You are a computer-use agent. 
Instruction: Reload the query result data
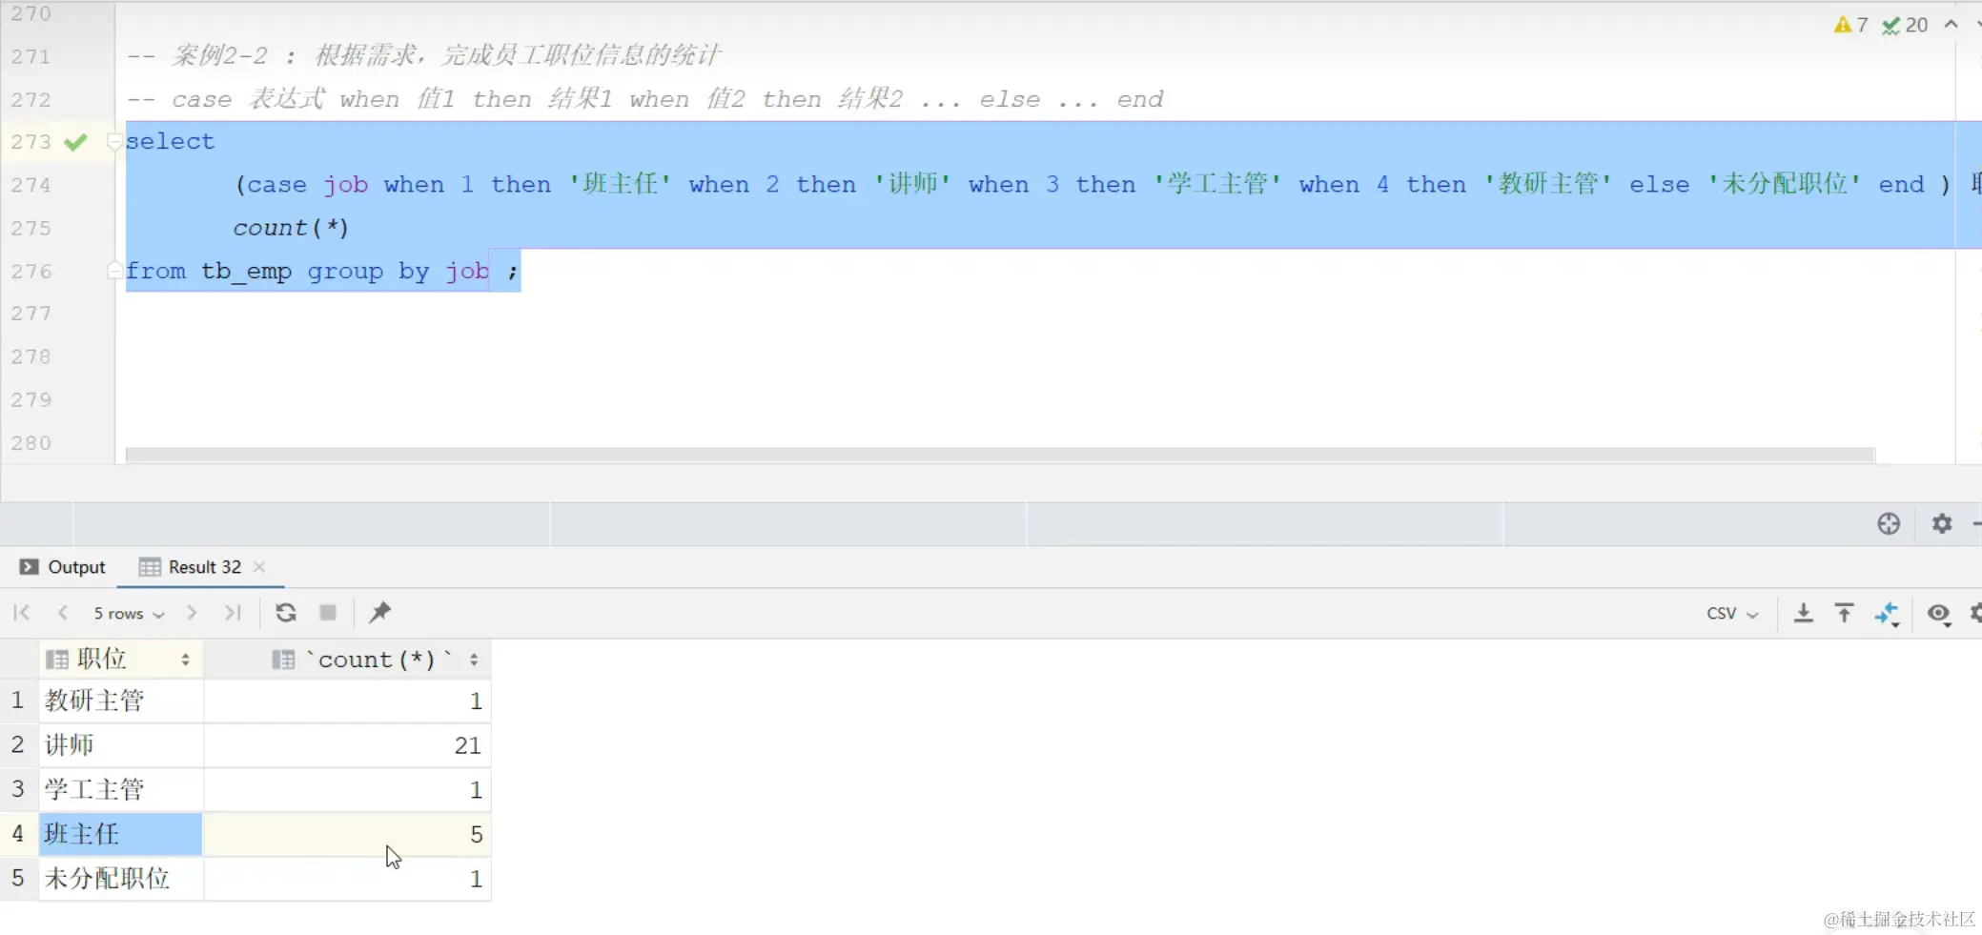[x=286, y=613]
